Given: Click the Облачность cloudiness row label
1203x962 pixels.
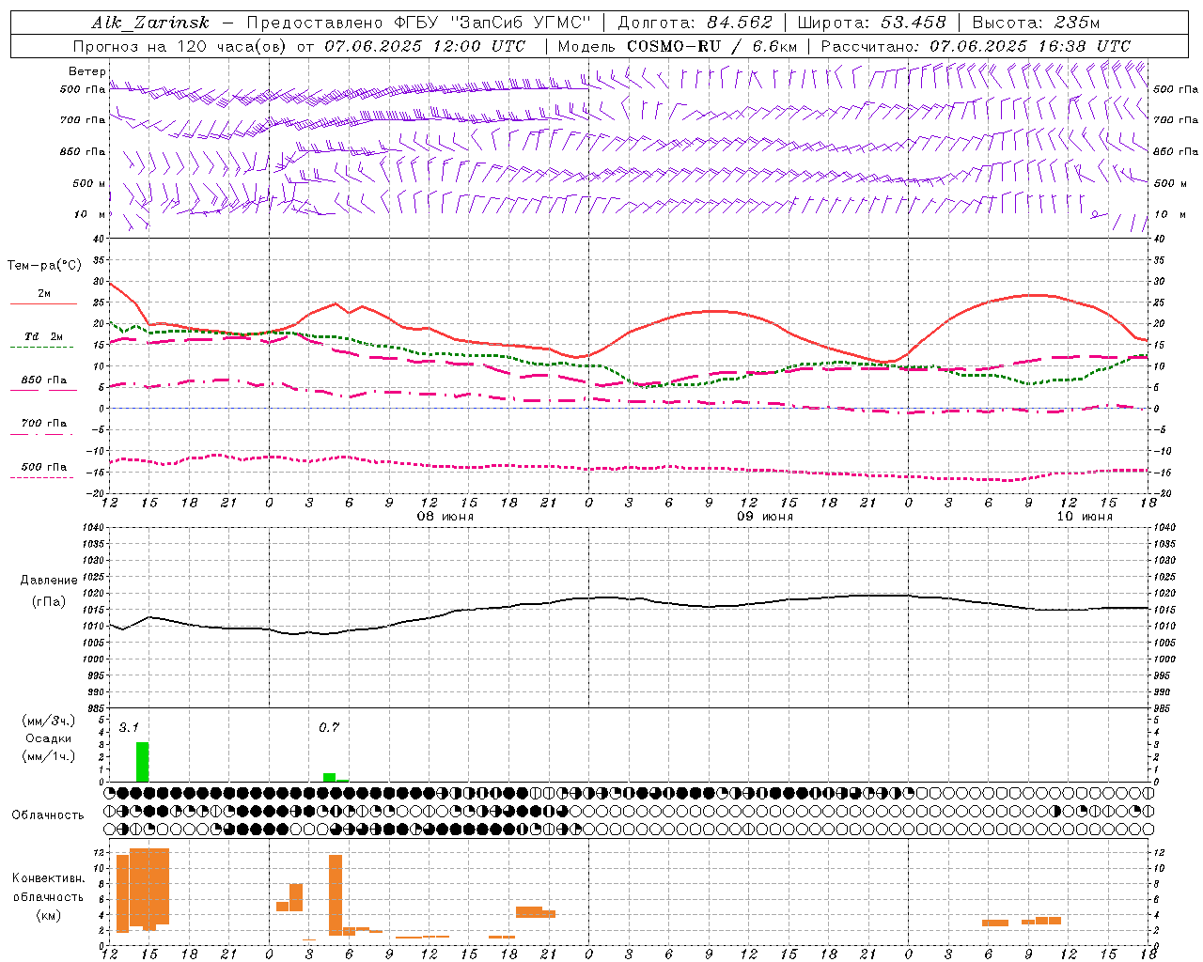Looking at the screenshot, I should 48,815.
